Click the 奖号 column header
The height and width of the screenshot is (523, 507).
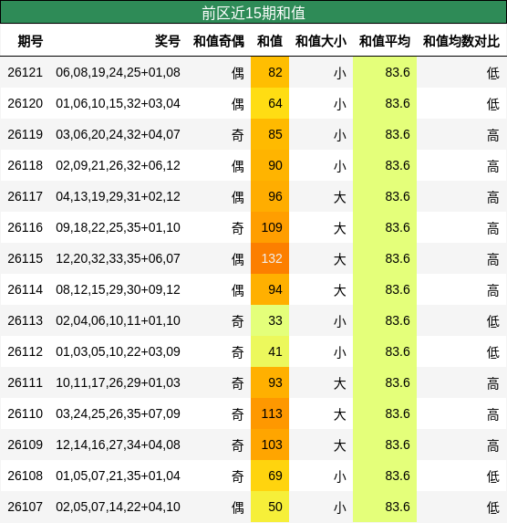point(168,42)
